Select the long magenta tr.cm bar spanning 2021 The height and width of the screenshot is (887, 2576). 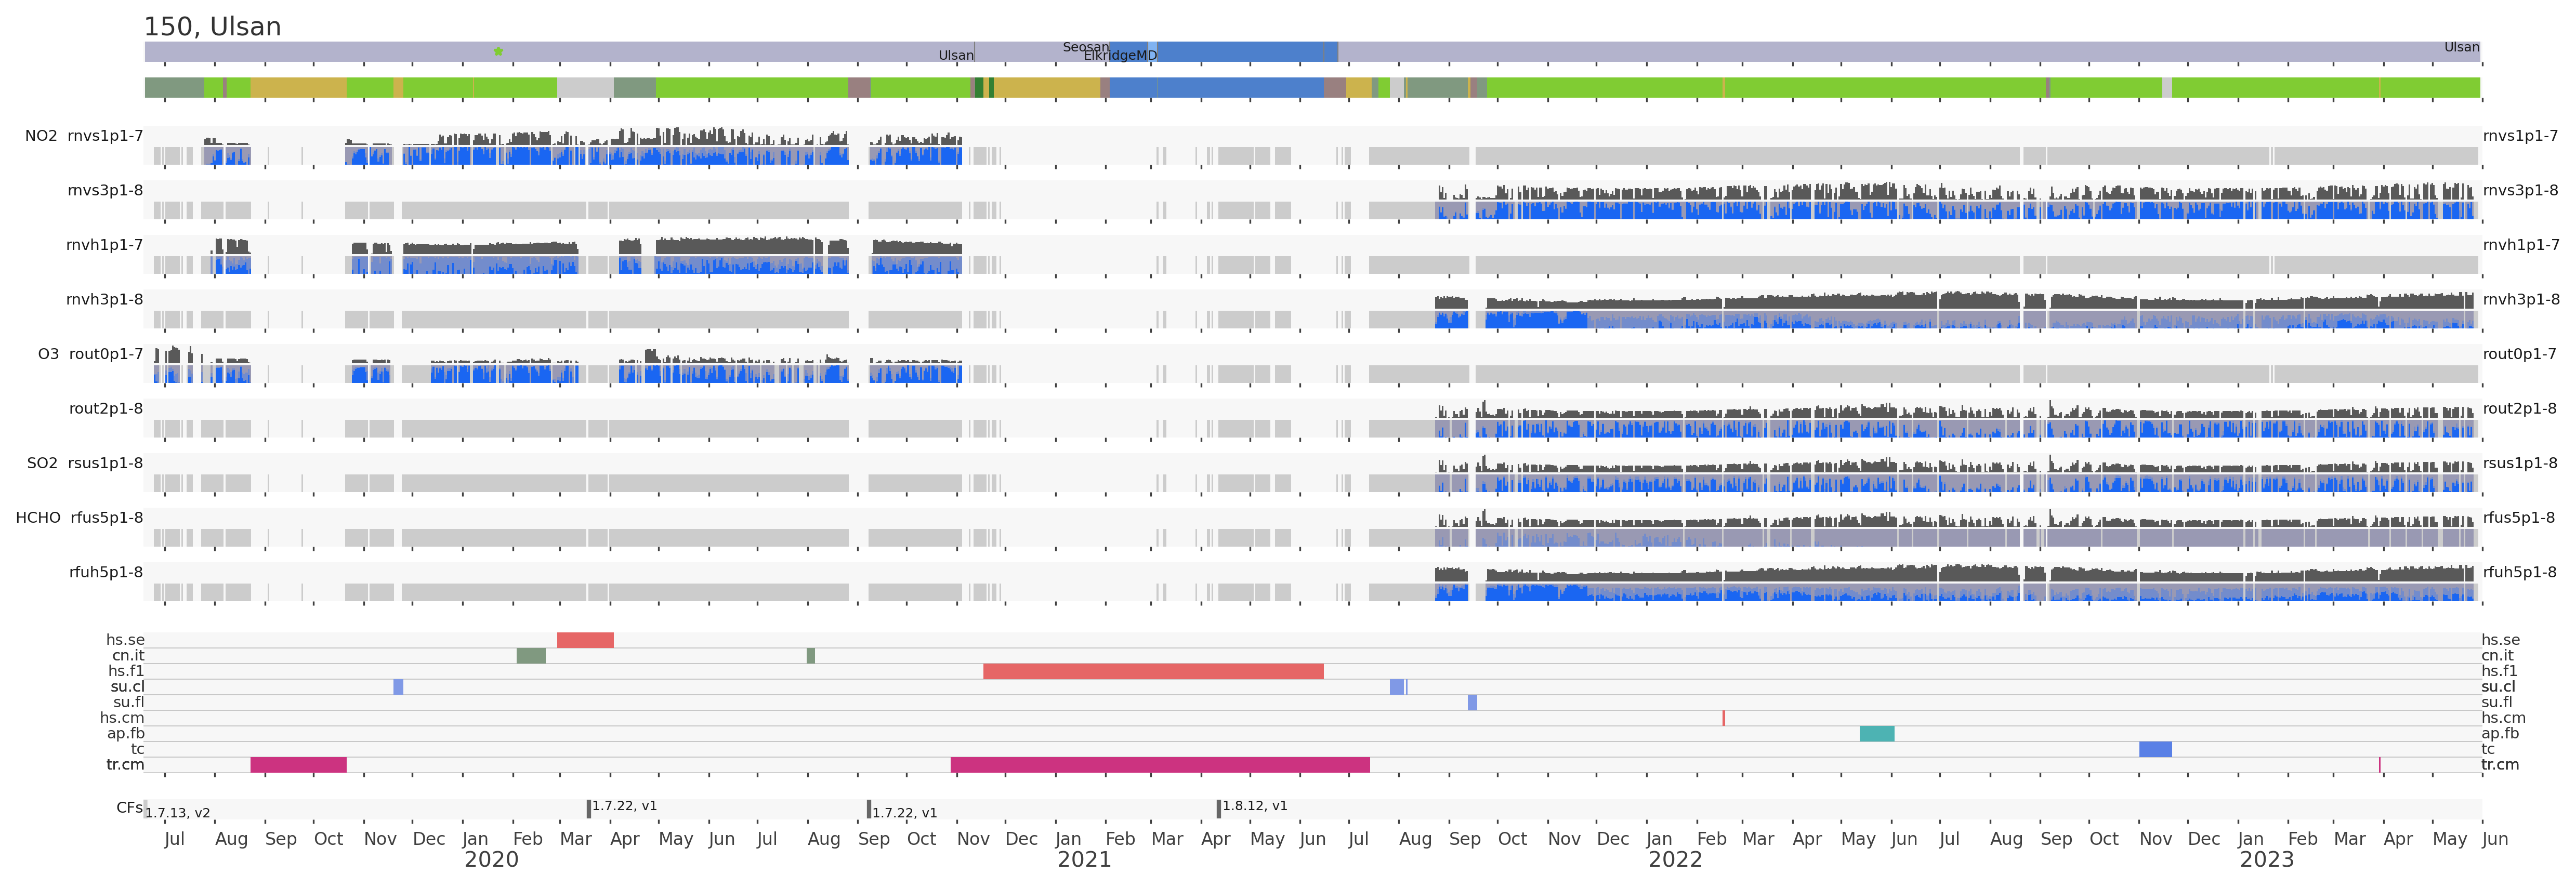[x=1160, y=765]
